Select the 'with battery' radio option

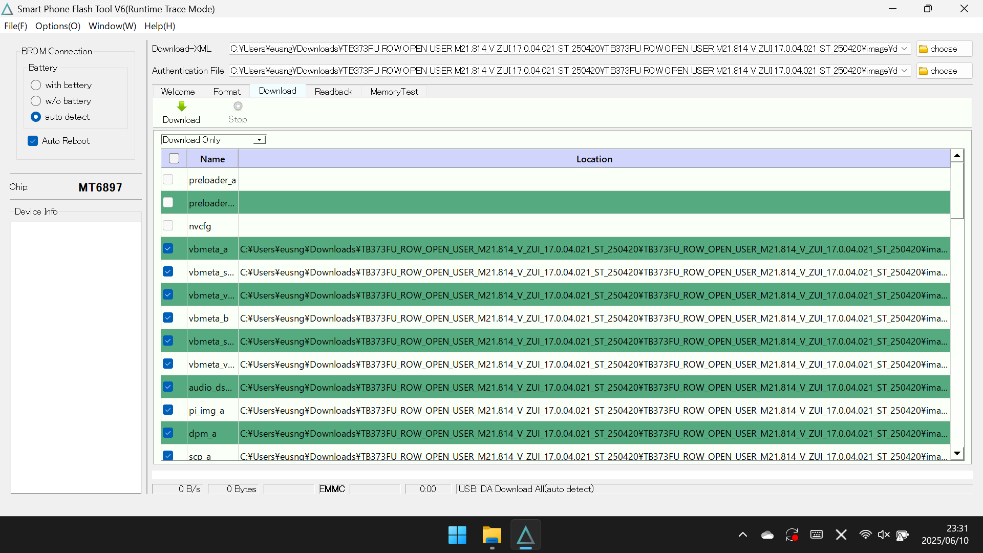36,85
